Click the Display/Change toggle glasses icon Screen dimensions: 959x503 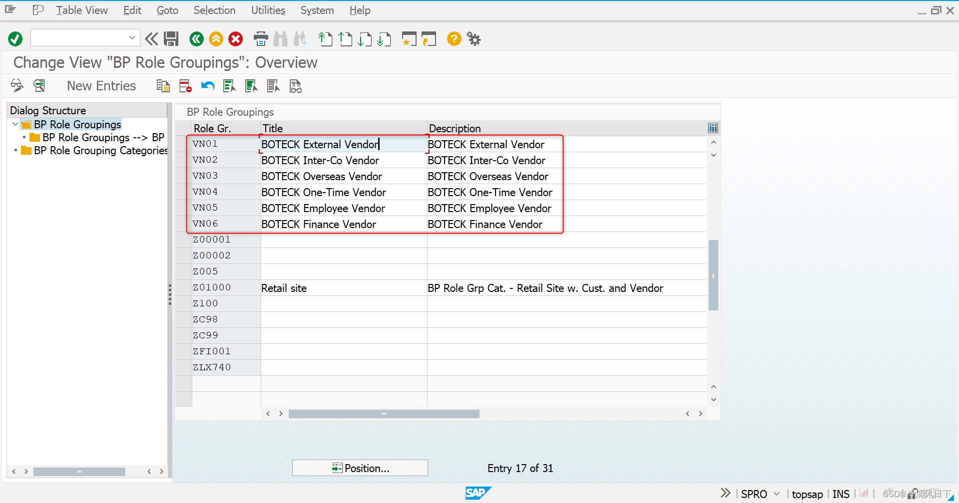click(17, 86)
